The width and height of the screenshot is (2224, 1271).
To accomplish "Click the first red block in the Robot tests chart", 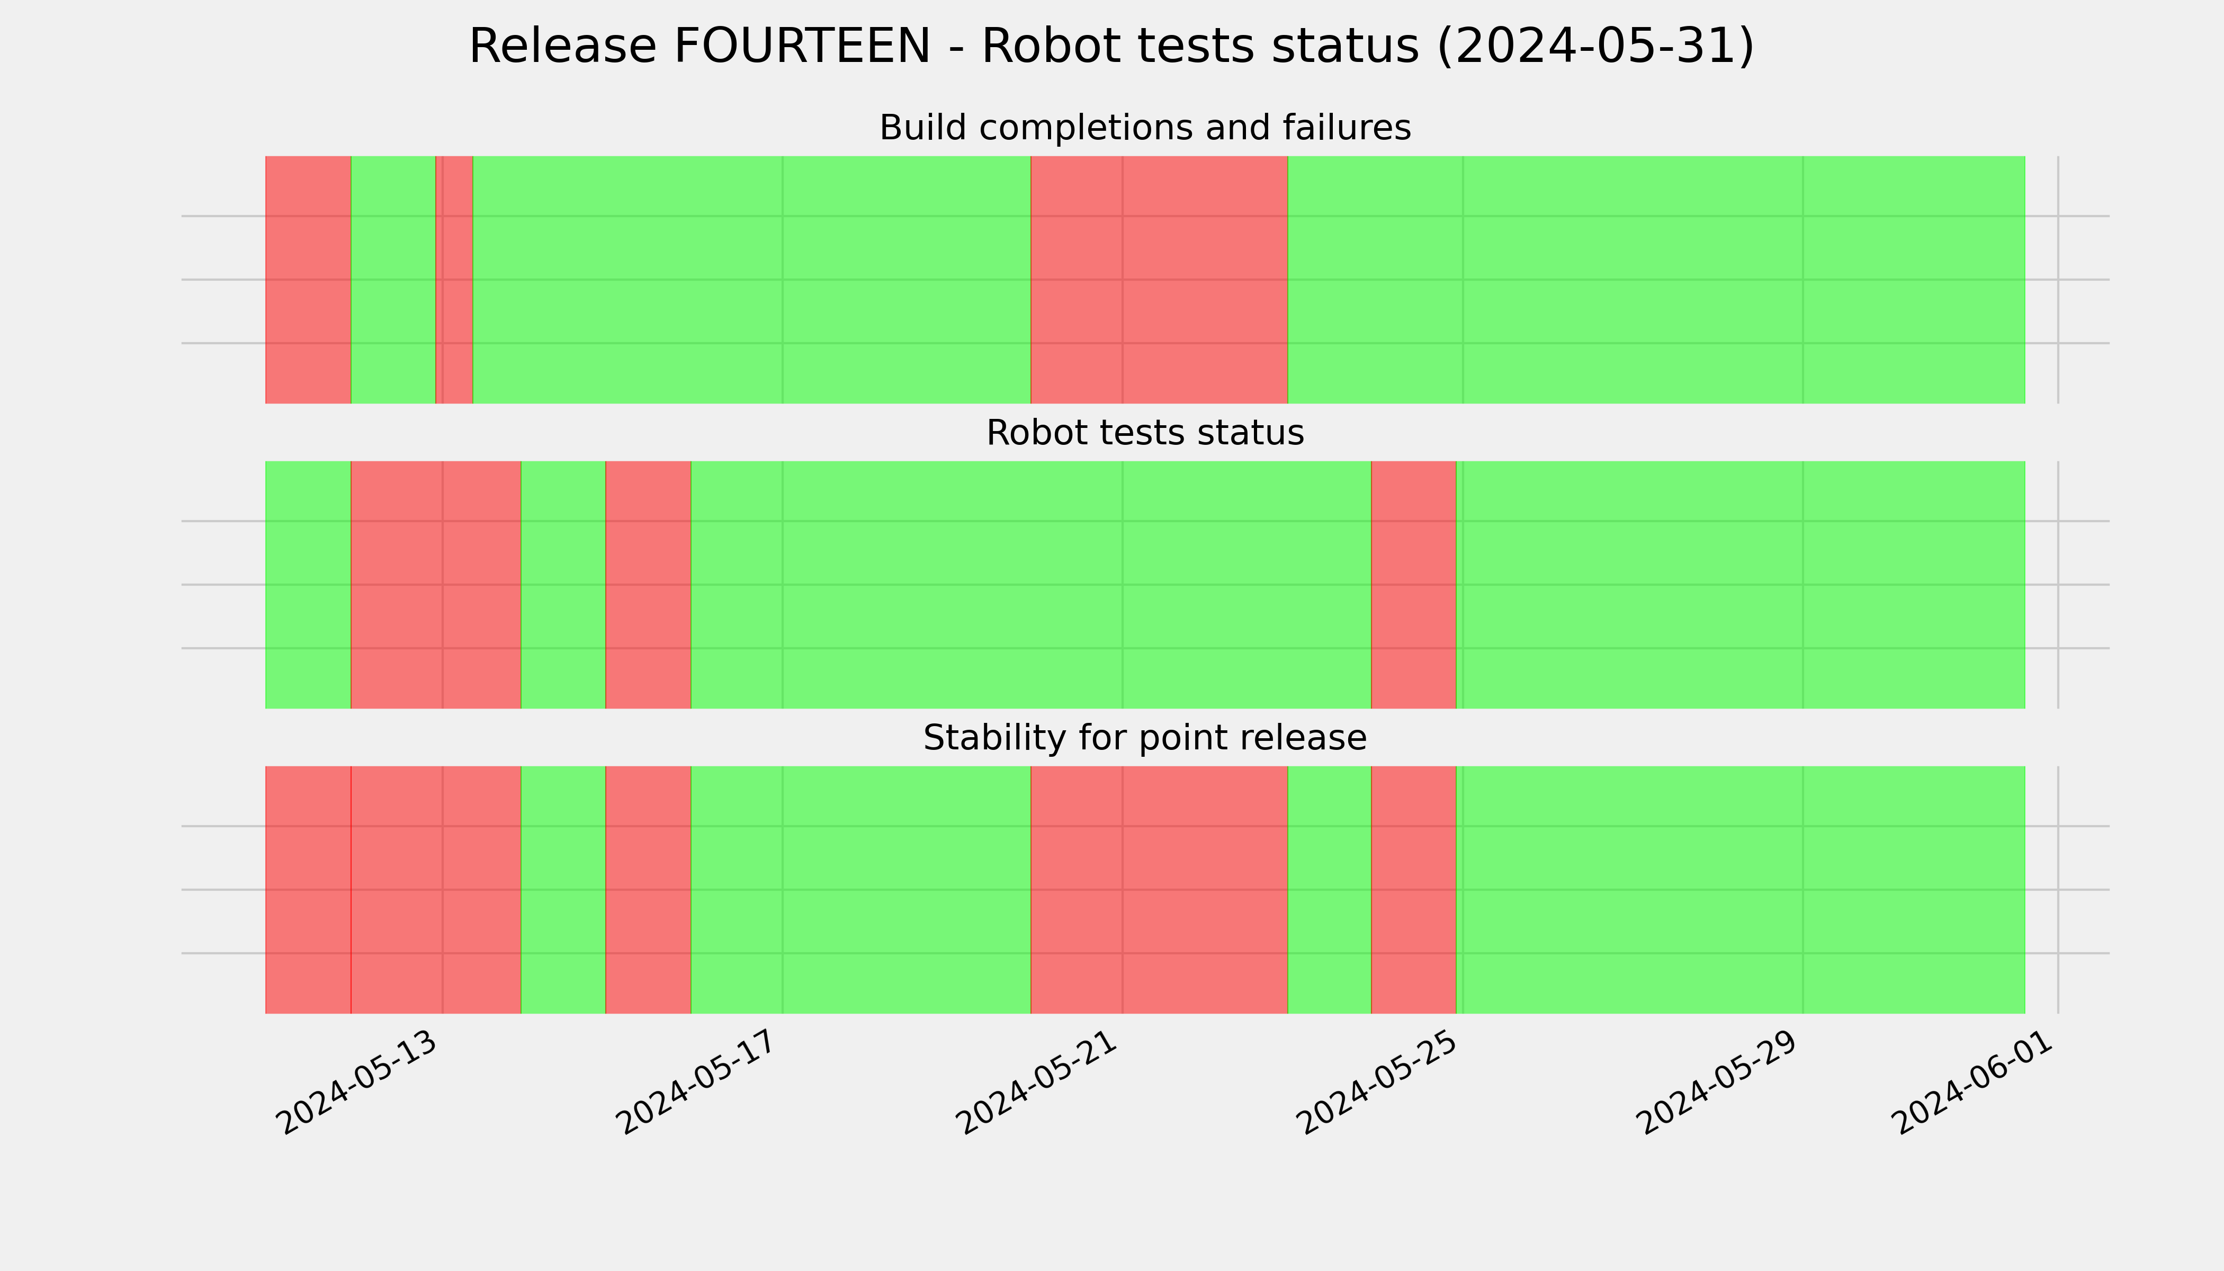I will [x=436, y=585].
